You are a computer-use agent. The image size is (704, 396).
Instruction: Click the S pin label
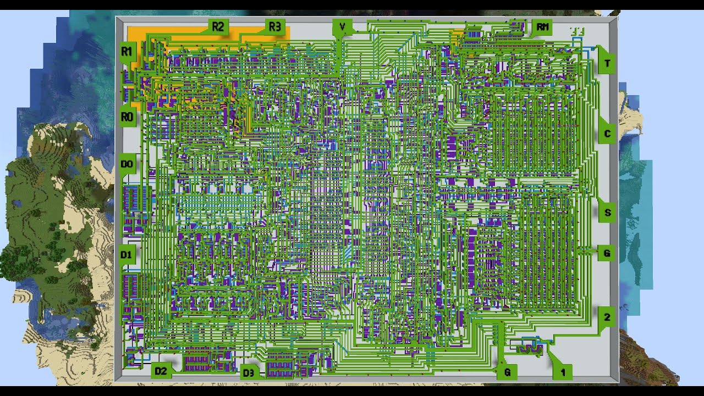coord(607,213)
